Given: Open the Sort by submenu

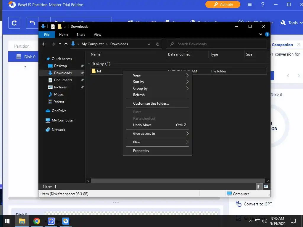Looking at the screenshot, I should 157,82.
